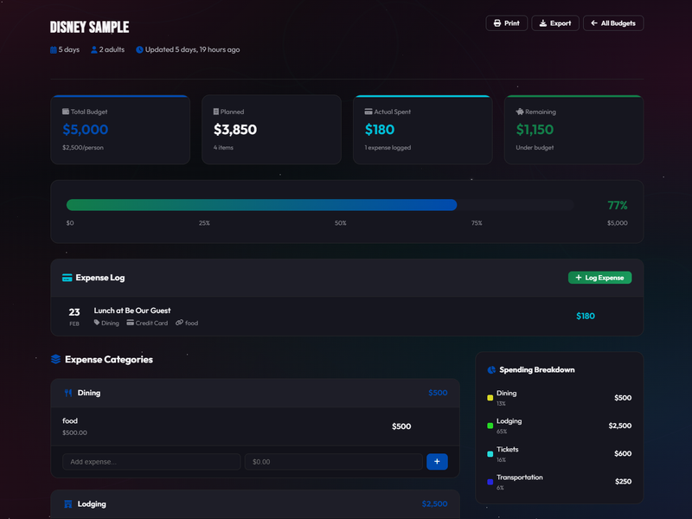The image size is (692, 519).
Task: Click the clipboard icon next to Planned
Action: tap(216, 112)
